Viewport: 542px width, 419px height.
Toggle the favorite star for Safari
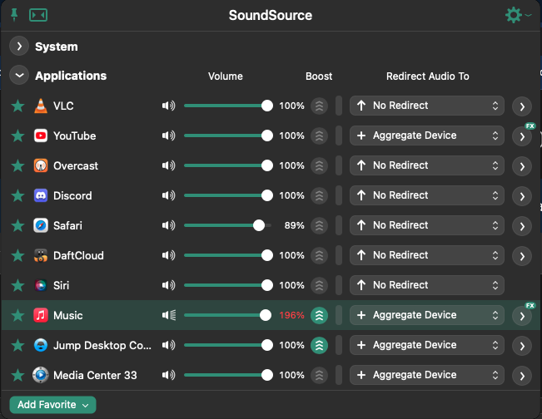tap(17, 225)
